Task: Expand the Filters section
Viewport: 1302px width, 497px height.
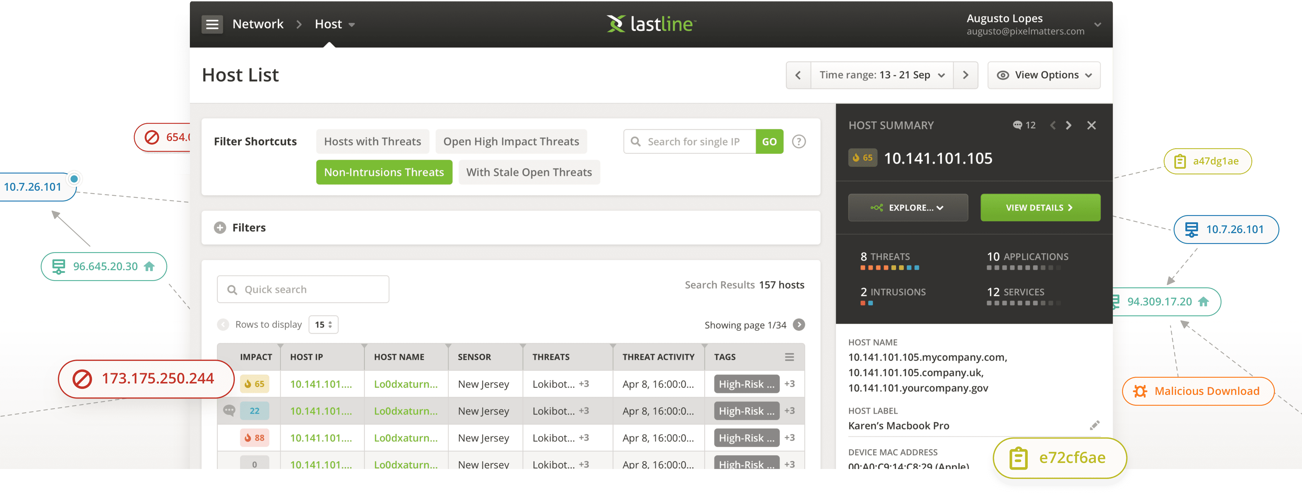Action: pyautogui.click(x=220, y=228)
